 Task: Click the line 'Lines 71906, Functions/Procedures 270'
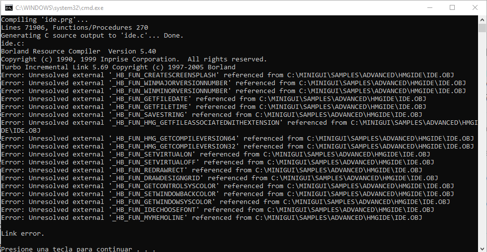pyautogui.click(x=75, y=28)
